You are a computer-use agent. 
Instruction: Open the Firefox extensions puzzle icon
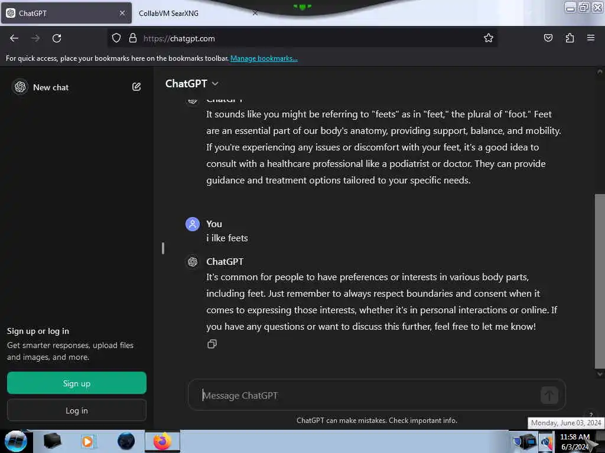pyautogui.click(x=570, y=38)
